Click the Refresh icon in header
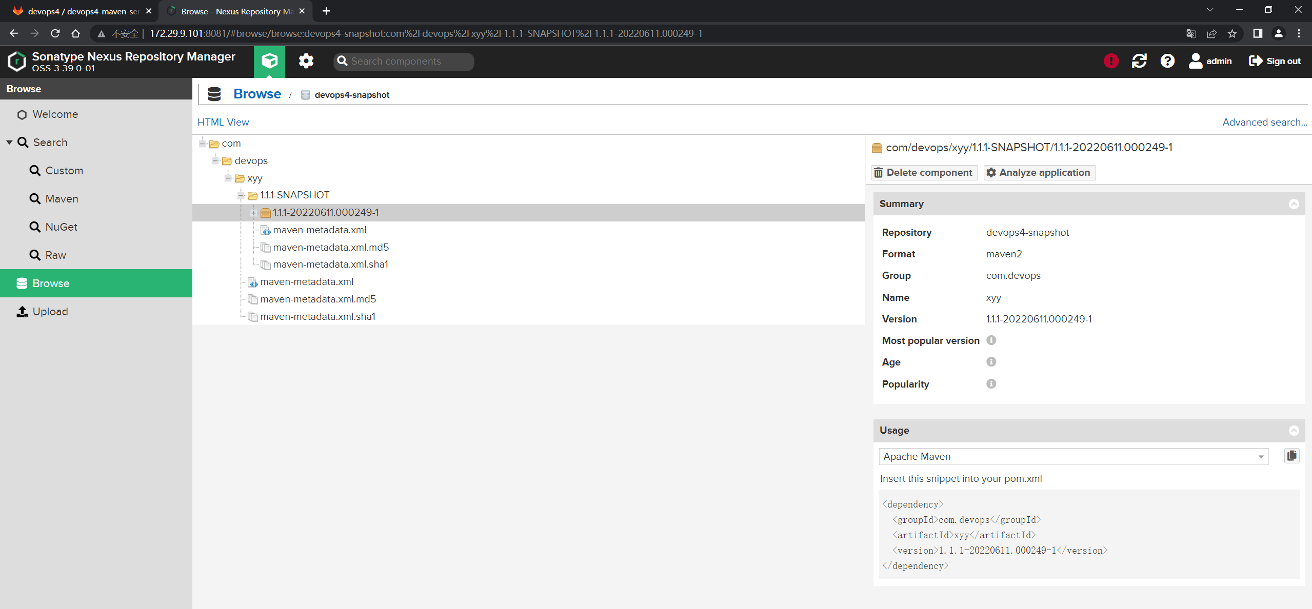Image resolution: width=1312 pixels, height=609 pixels. pos(1139,61)
